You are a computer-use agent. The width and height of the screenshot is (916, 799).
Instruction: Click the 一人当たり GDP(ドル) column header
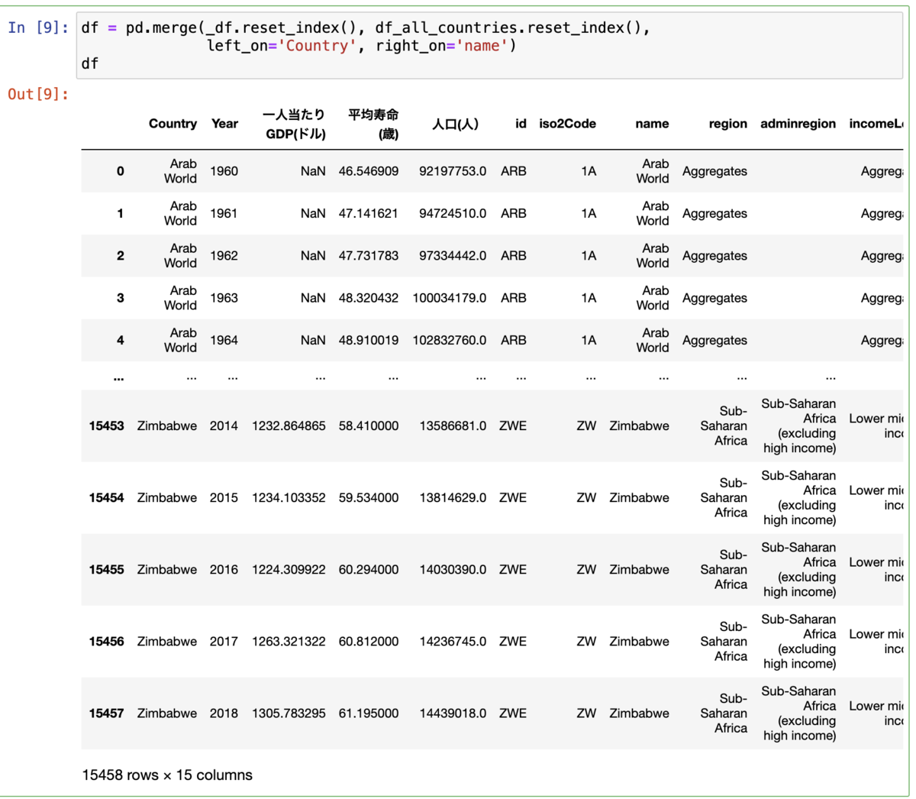click(295, 125)
